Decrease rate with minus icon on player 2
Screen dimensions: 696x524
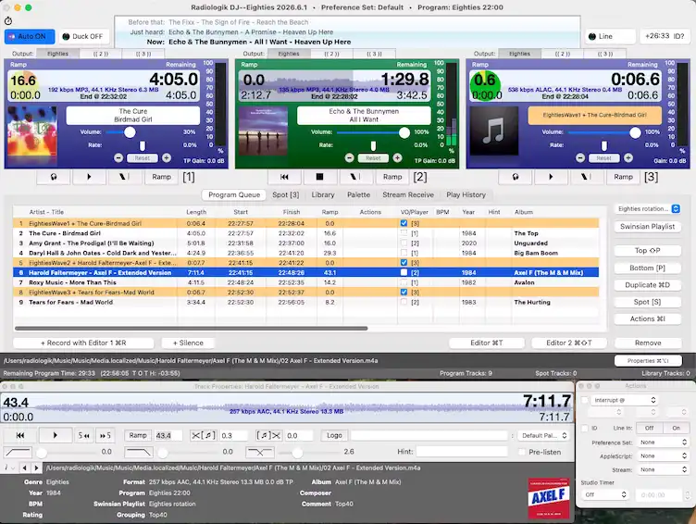[x=349, y=157]
